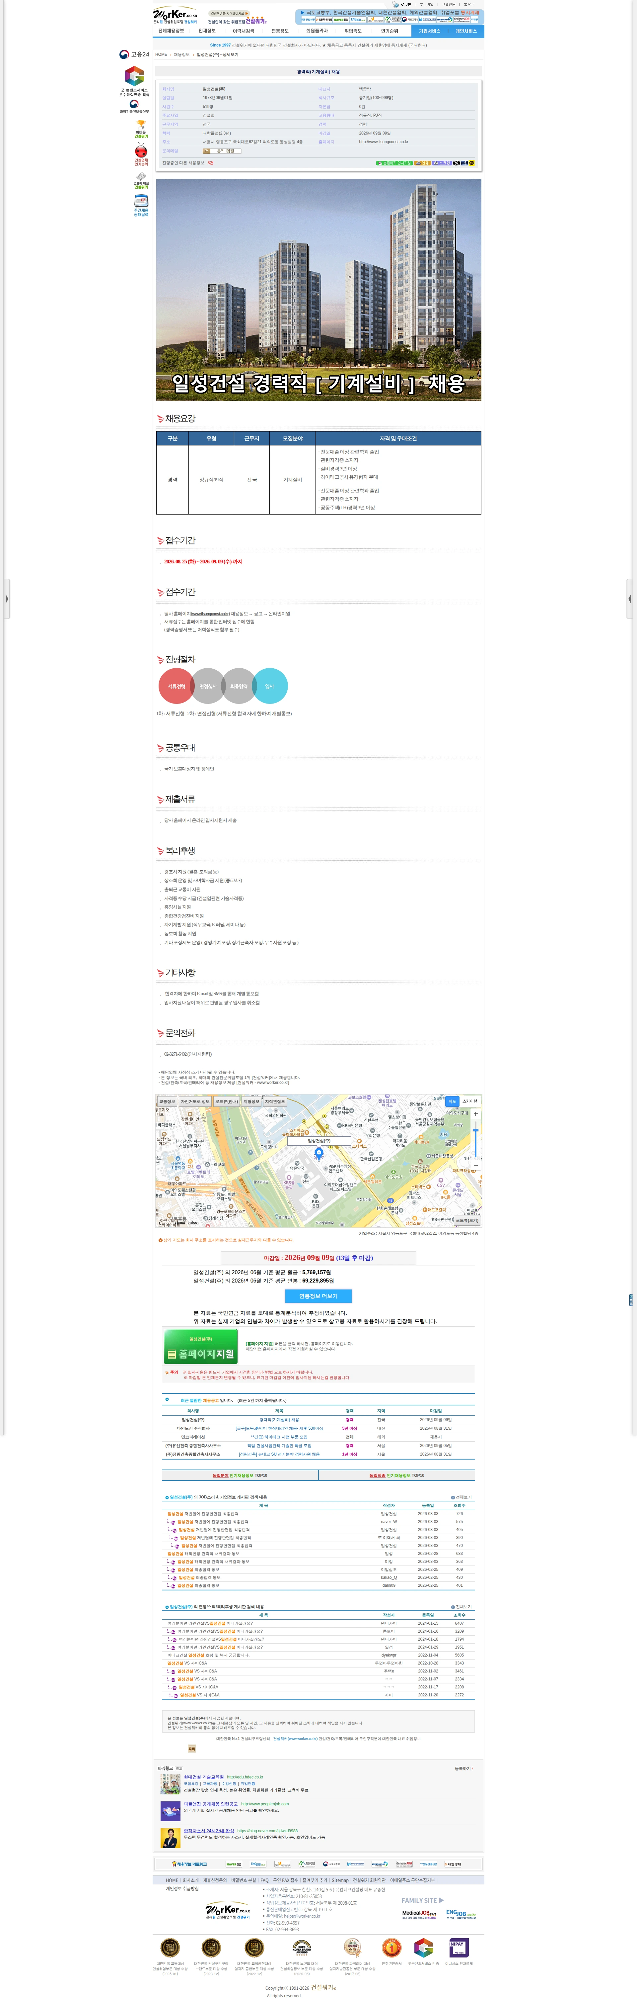Click the 고객센터 link at top
Screen dimensions: 637x1998
tap(448, 5)
